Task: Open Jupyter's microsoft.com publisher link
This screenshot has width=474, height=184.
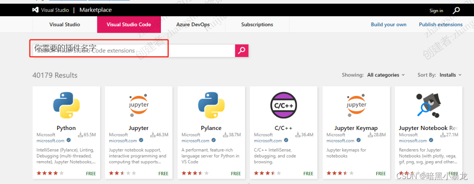Action: 123,140
